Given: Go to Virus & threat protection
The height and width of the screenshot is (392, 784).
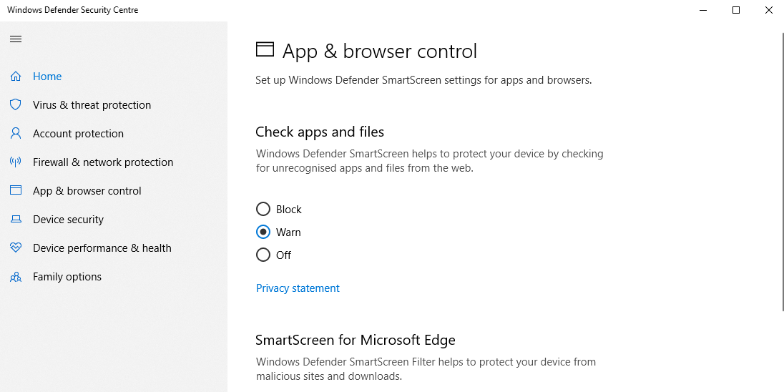Looking at the screenshot, I should pyautogui.click(x=92, y=105).
